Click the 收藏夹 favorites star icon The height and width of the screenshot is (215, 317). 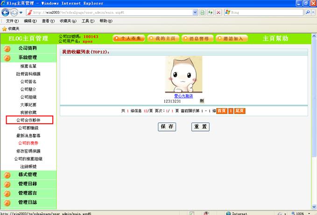tap(4, 28)
